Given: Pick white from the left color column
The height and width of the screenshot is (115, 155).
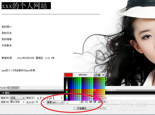Looking at the screenshot, I should [x=67, y=88].
